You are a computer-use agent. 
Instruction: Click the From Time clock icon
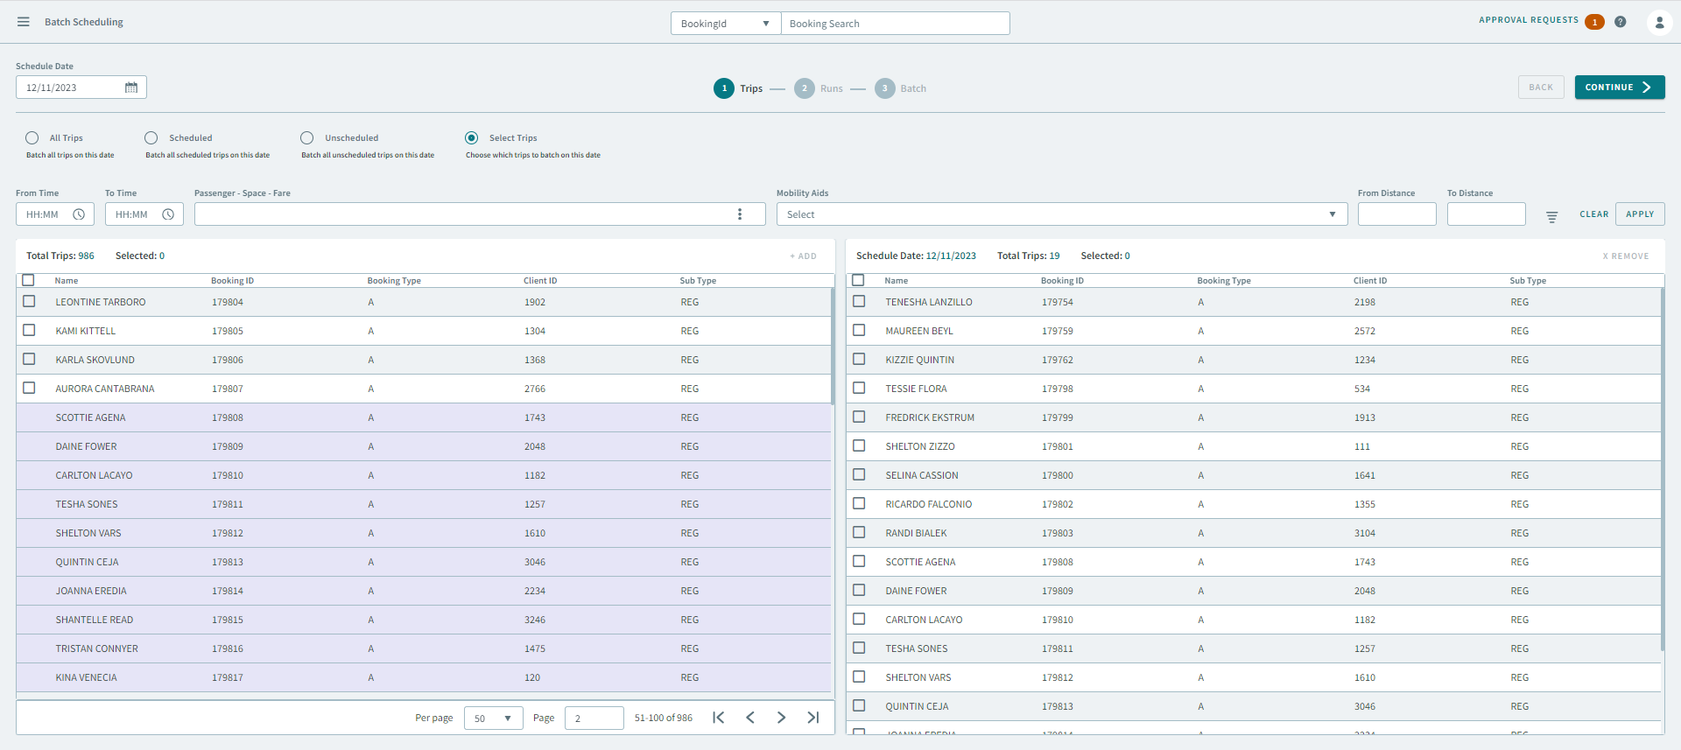(x=79, y=214)
